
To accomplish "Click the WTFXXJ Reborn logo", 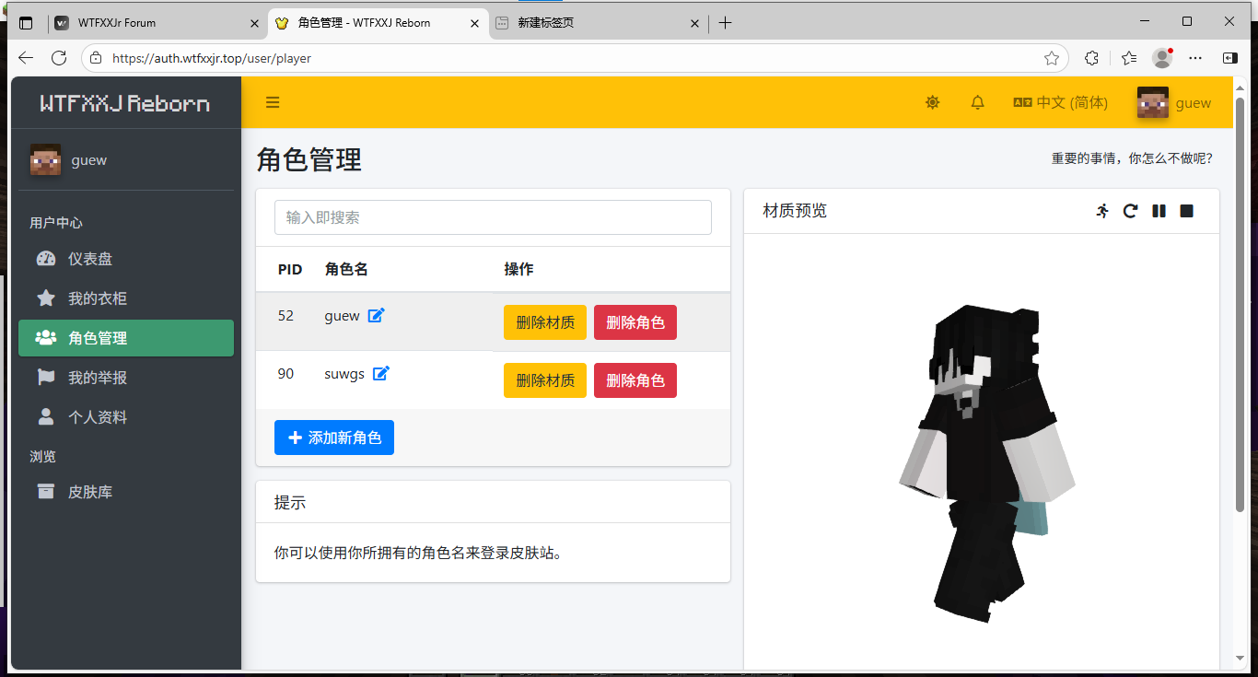I will click(125, 103).
